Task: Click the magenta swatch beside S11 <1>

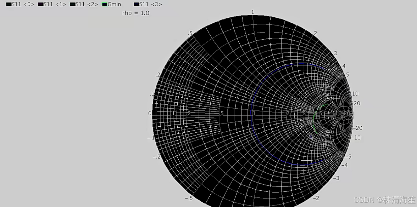Action: [41, 4]
